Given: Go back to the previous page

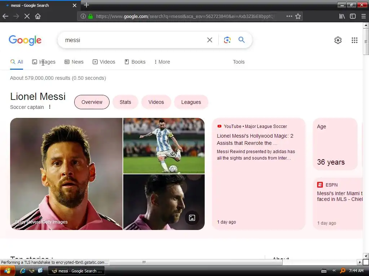Looking at the screenshot, I should pyautogui.click(x=5, y=16).
